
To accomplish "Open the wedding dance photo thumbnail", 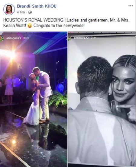I will (34, 99).
